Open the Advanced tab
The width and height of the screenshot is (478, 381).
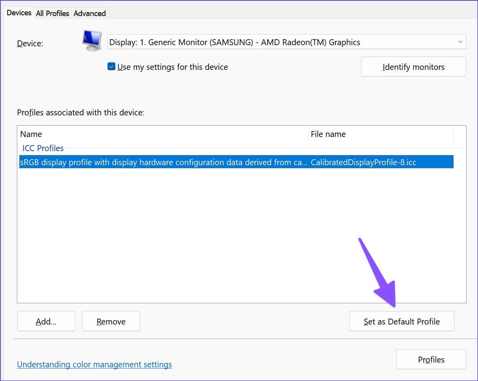(89, 13)
